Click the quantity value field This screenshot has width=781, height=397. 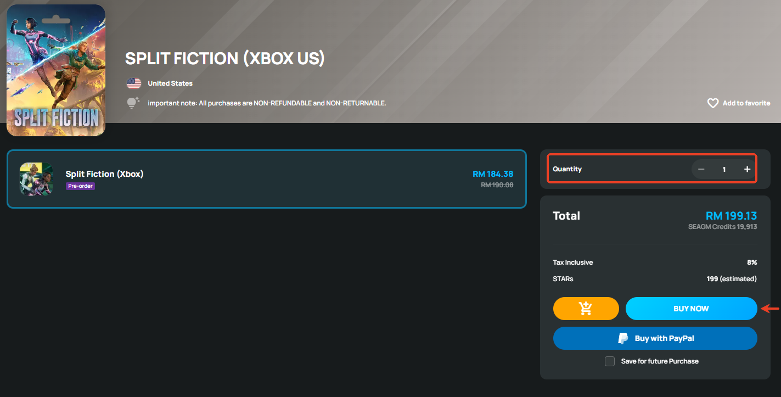[724, 169]
